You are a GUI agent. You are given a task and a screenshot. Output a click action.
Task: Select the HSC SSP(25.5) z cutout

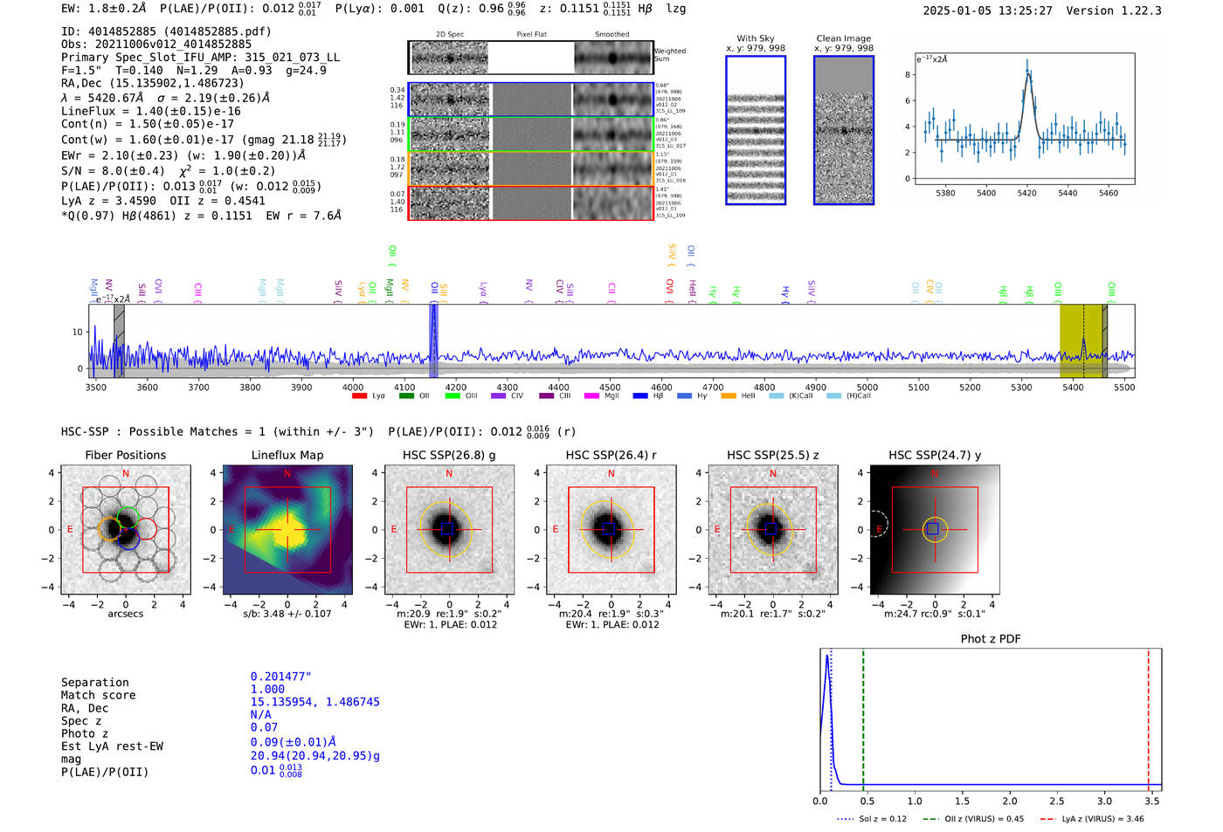772,529
